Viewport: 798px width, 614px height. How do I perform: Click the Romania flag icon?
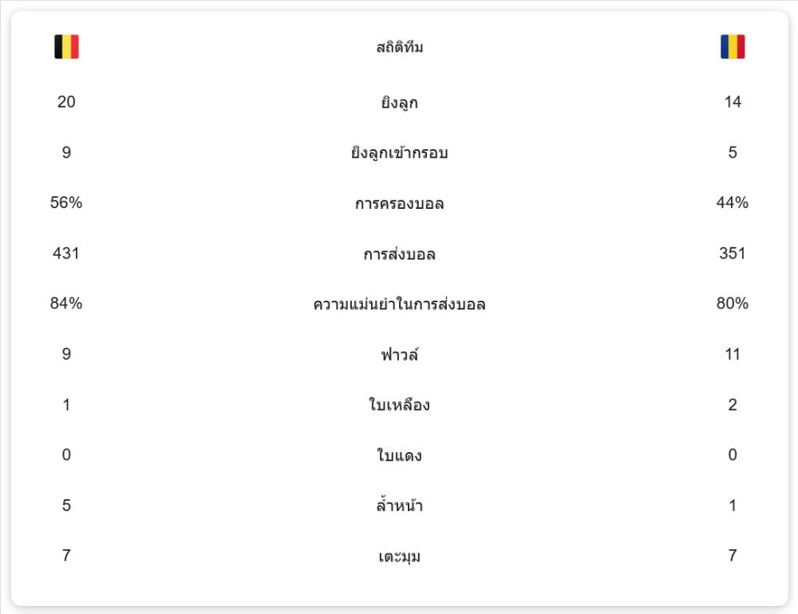point(732,47)
